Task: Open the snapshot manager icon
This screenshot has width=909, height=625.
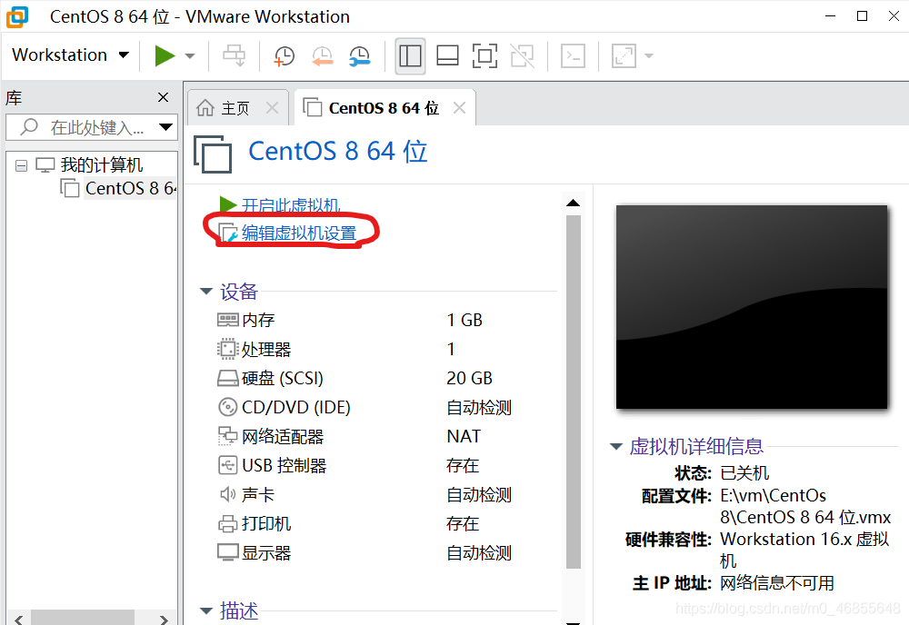Action: pos(359,56)
